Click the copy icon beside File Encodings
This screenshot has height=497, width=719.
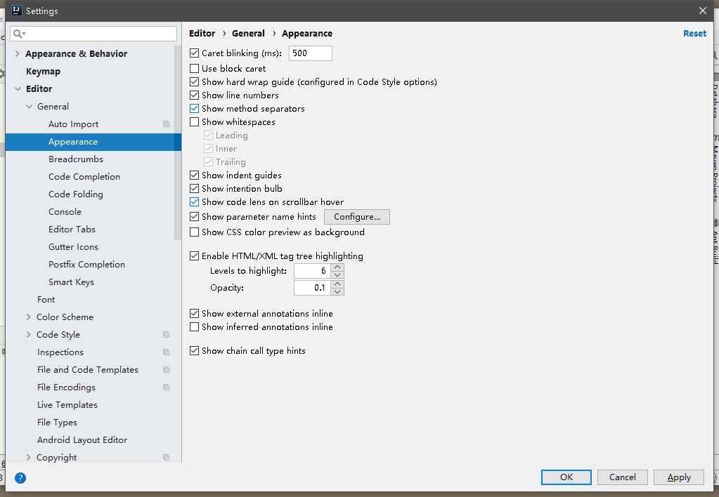166,387
